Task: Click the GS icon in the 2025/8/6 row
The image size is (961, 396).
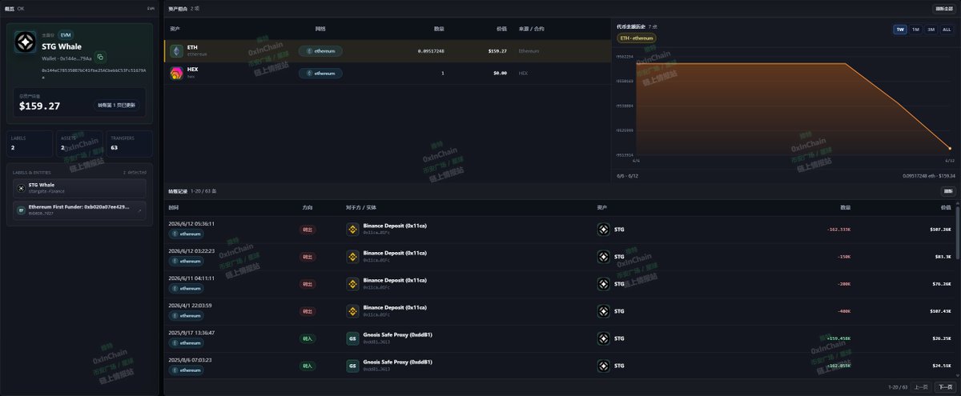Action: [352, 366]
